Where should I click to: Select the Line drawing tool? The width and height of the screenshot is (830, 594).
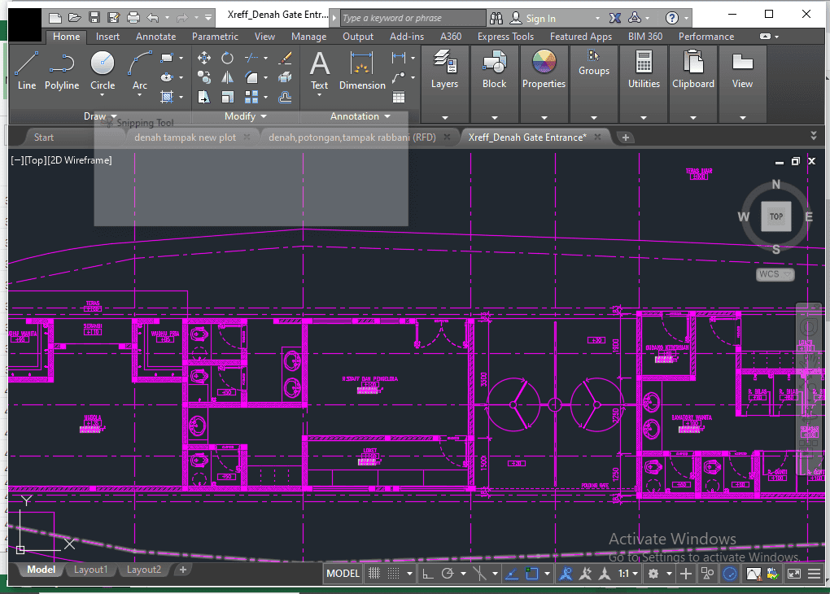pyautogui.click(x=26, y=70)
